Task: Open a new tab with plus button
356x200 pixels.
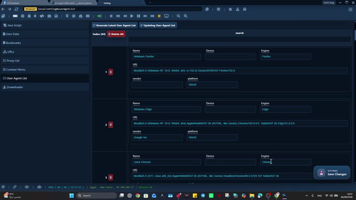Action: point(150,3)
